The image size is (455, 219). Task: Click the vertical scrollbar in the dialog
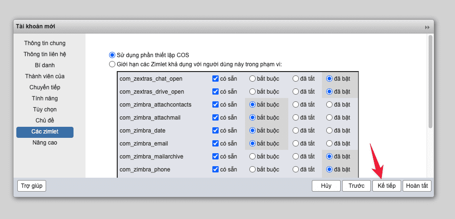(x=430, y=82)
